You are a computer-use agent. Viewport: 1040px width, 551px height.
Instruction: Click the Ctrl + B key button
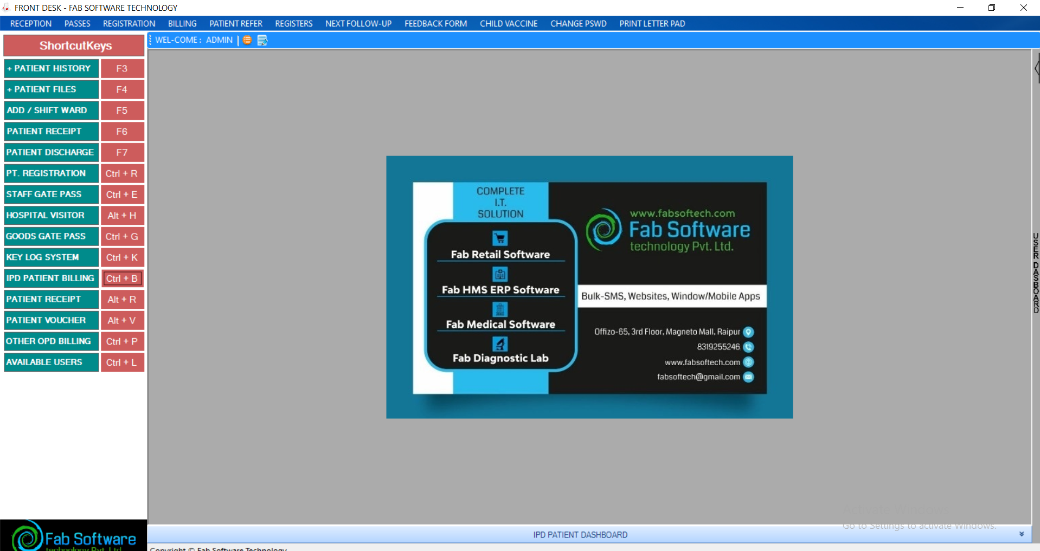122,278
